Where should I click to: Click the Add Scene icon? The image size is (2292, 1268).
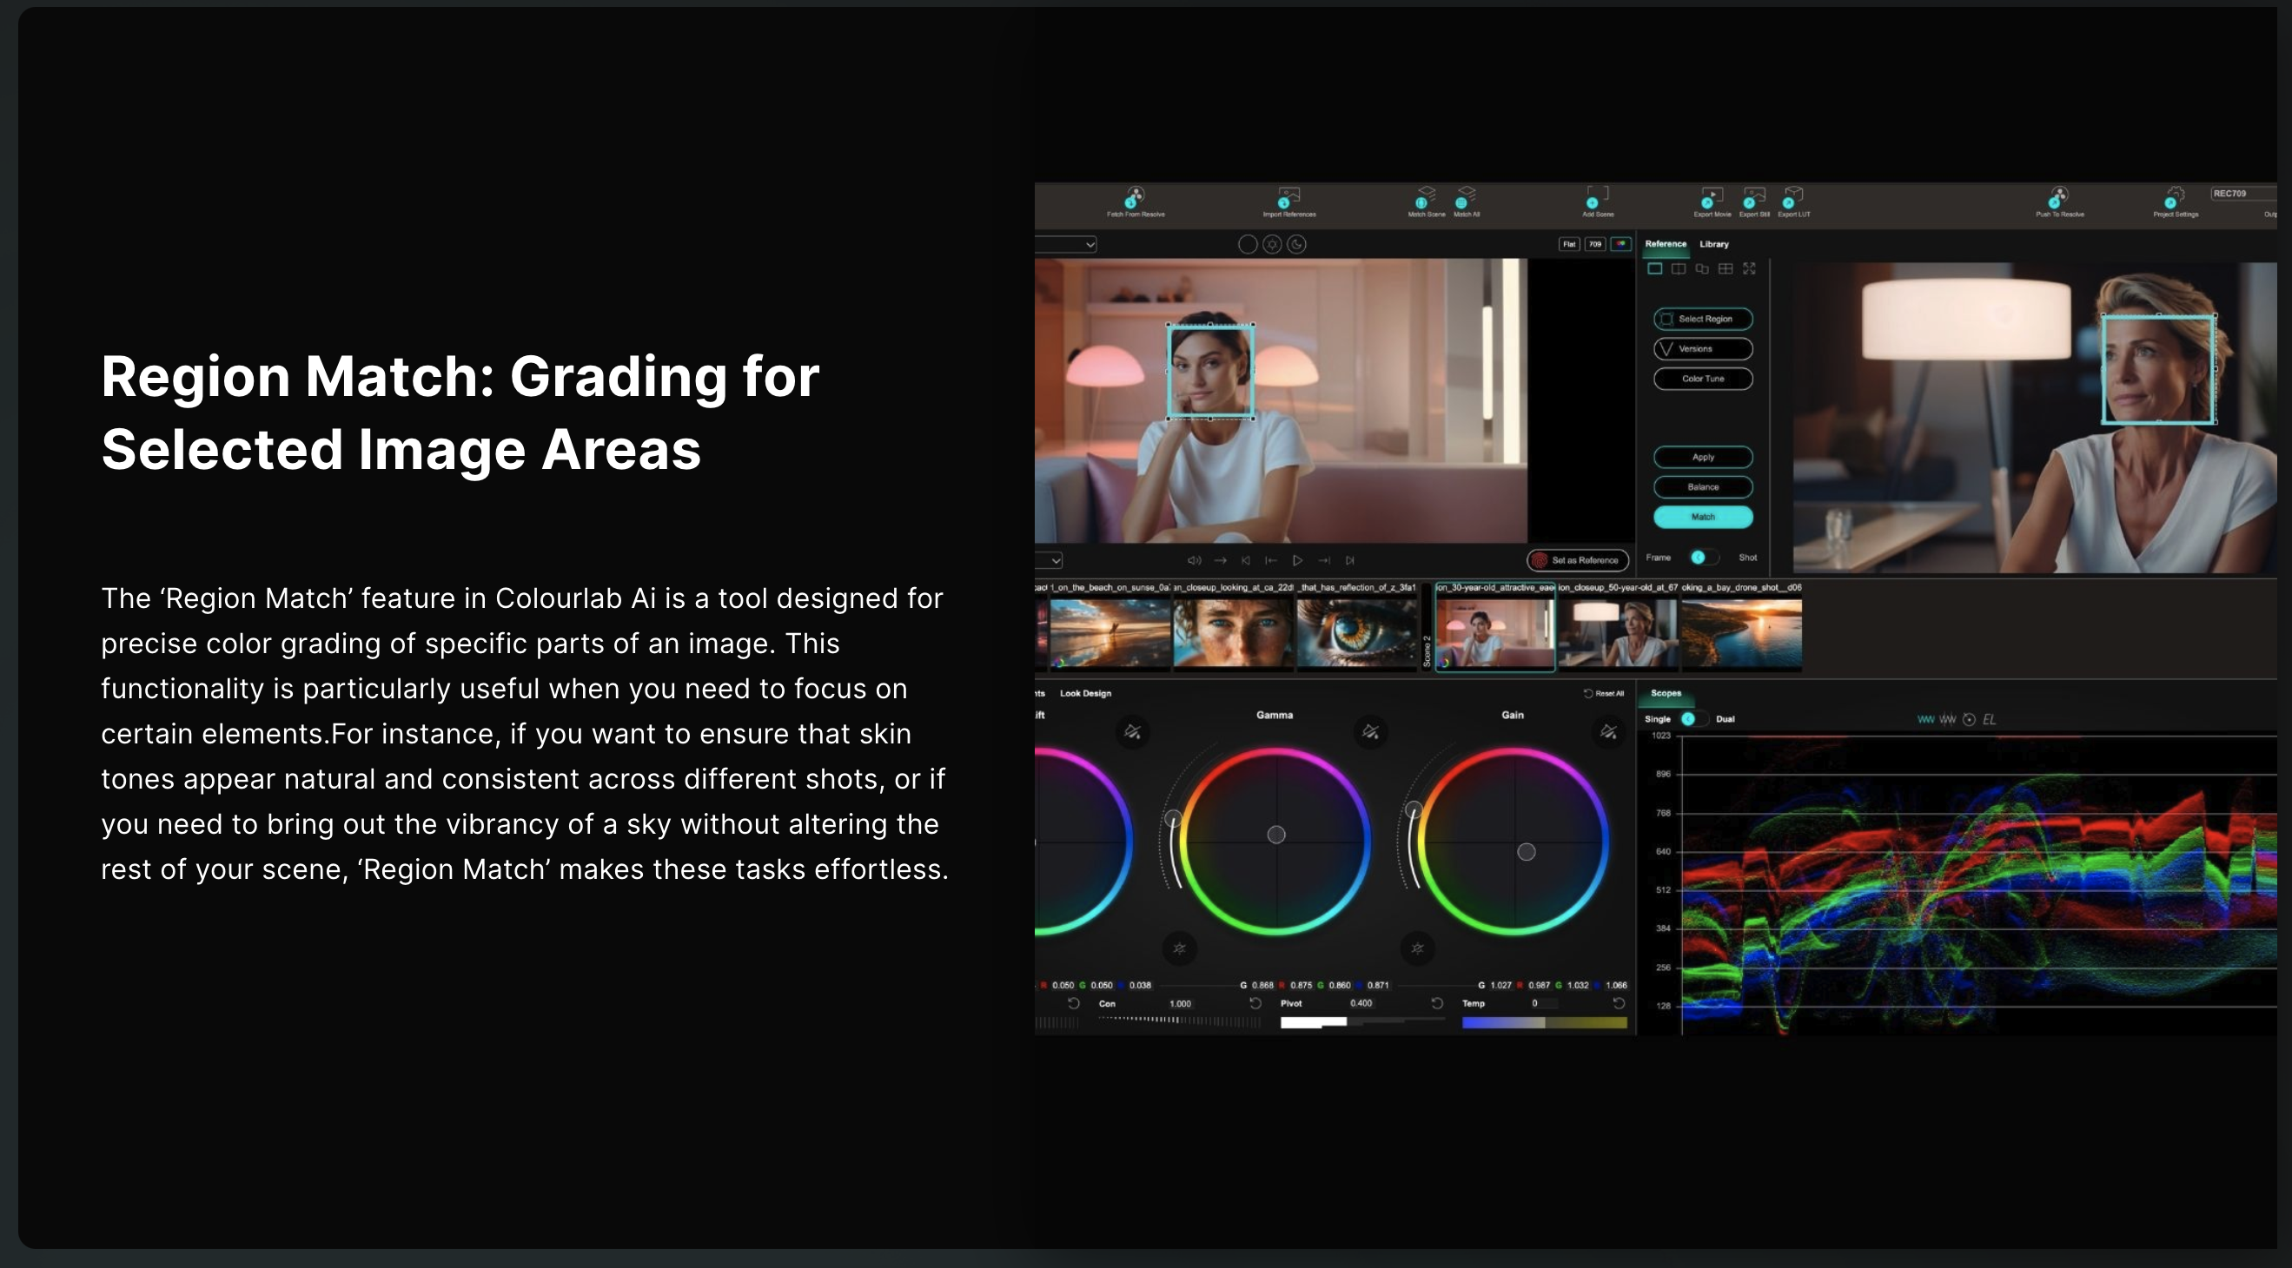click(1597, 196)
